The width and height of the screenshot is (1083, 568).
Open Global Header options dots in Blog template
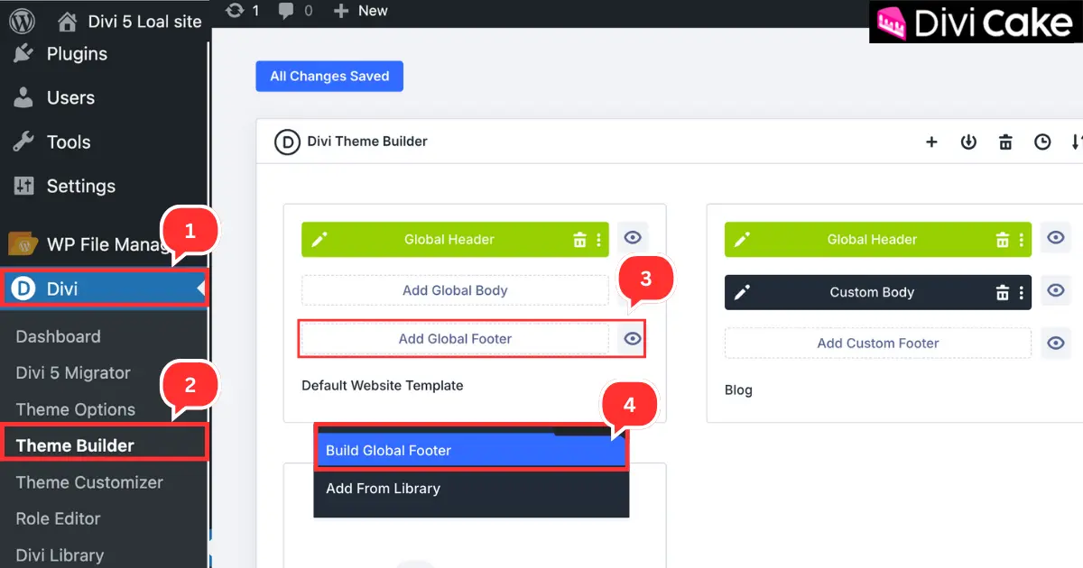(1022, 240)
